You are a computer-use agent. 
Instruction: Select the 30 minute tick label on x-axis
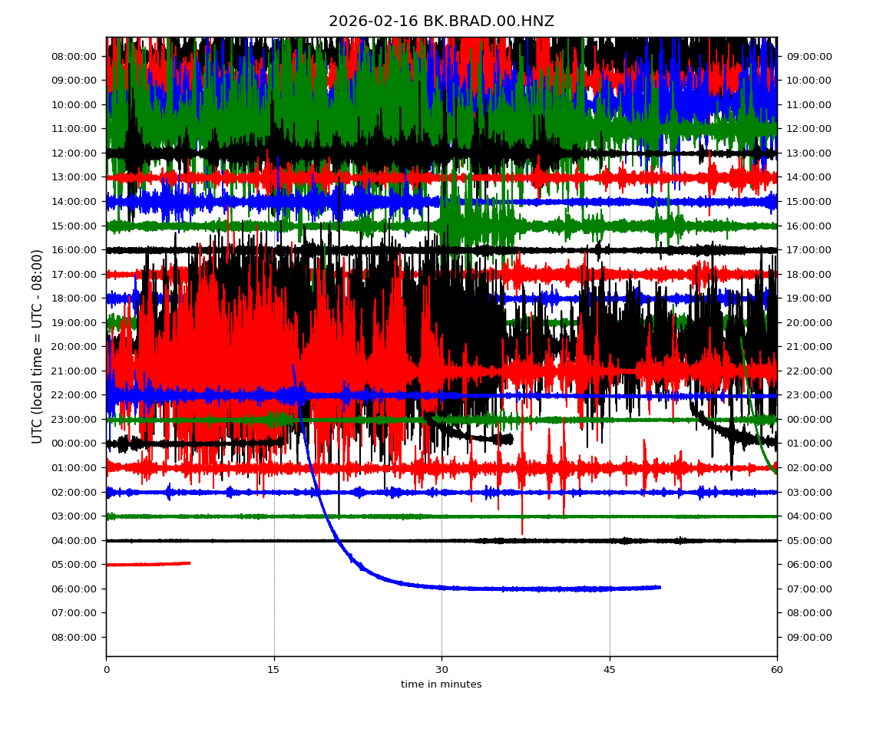click(x=441, y=670)
